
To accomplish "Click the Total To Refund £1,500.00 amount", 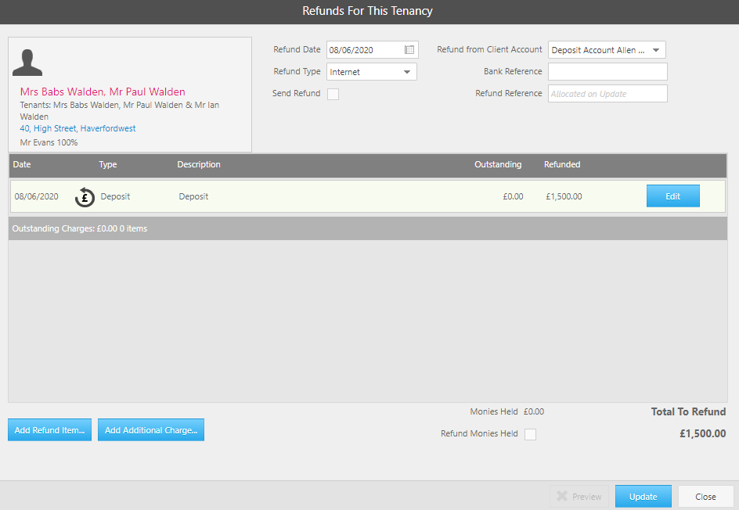I will point(702,433).
